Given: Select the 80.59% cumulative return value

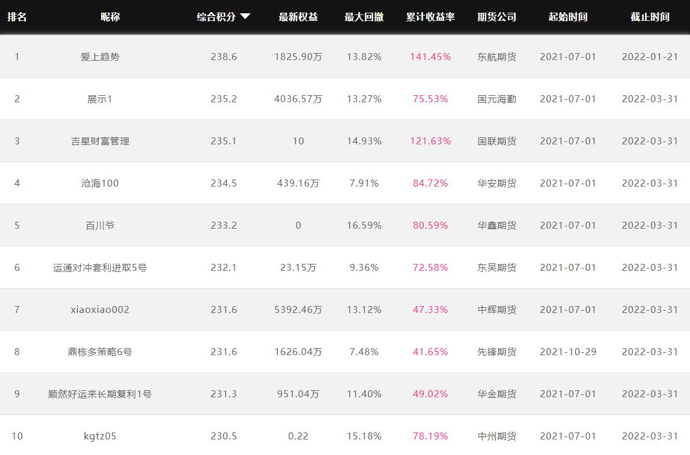Looking at the screenshot, I should 430,225.
